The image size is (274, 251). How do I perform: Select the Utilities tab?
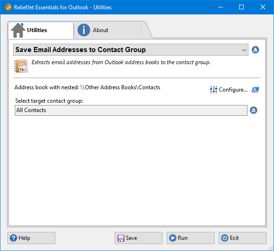tap(41, 30)
